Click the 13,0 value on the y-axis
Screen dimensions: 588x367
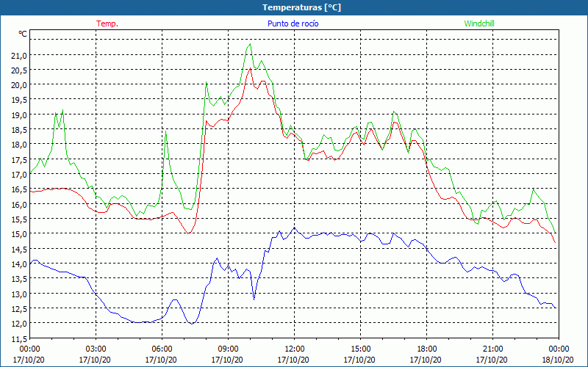point(19,294)
